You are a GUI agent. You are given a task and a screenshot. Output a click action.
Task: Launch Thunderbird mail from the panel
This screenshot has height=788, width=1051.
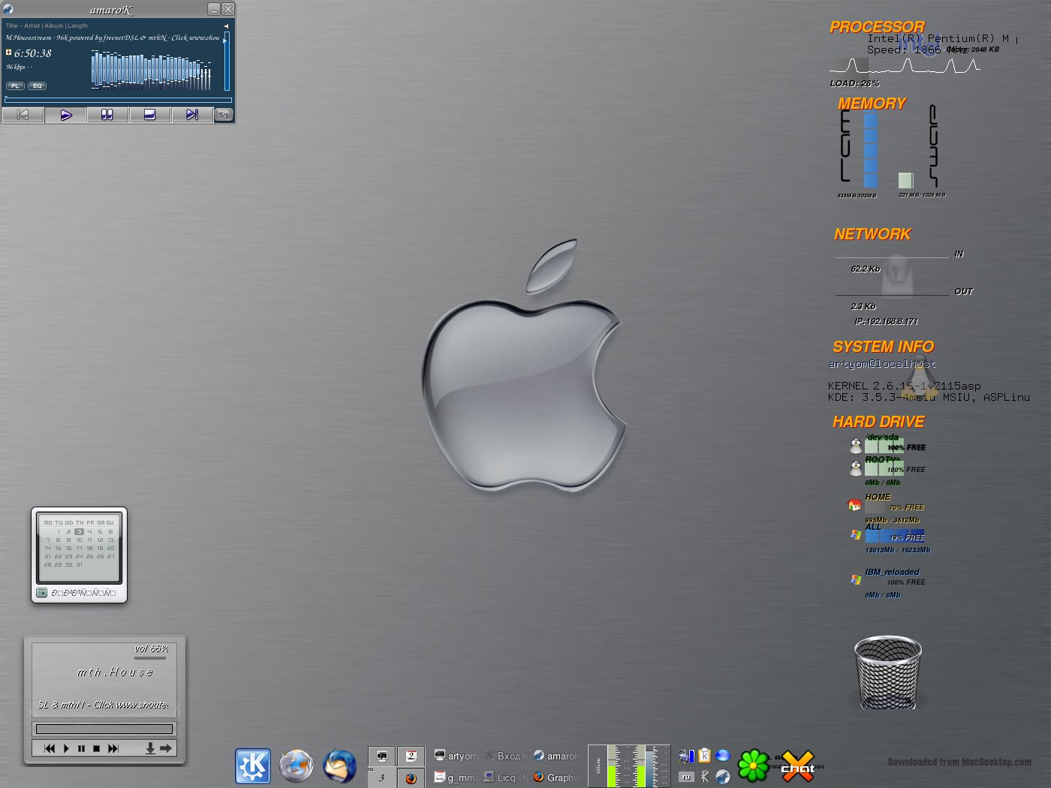click(339, 766)
